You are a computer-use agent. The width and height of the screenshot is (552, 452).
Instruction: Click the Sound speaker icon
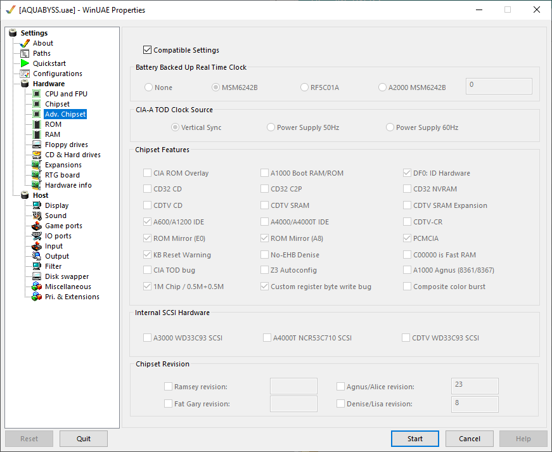[x=37, y=216]
